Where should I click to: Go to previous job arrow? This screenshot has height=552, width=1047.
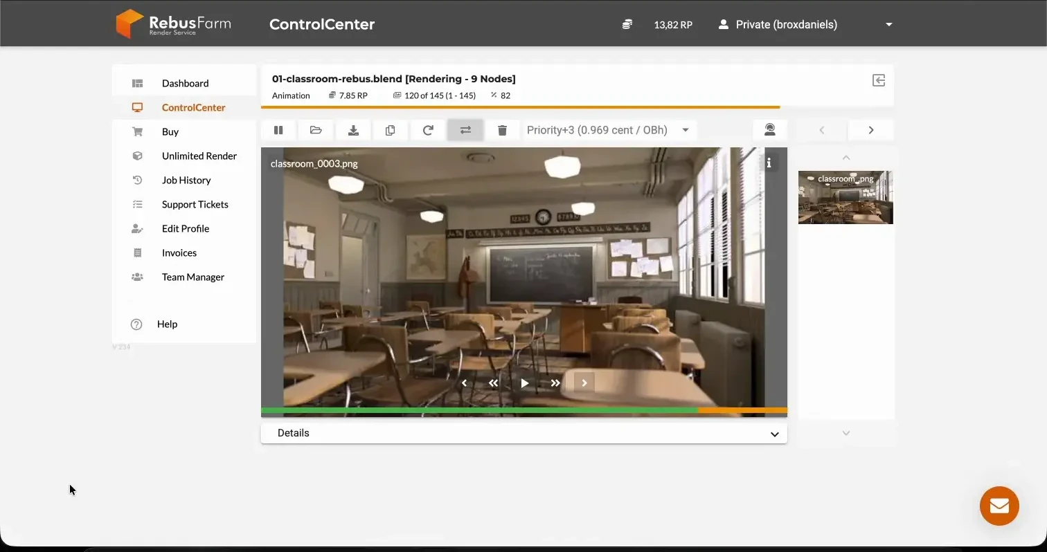[822, 130]
